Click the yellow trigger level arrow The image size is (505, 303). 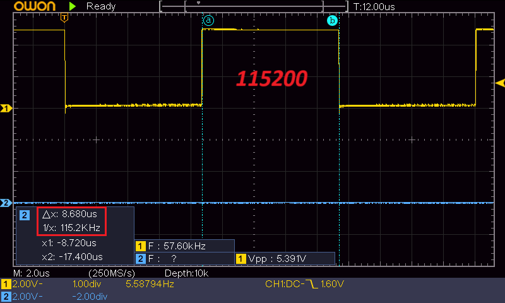click(x=500, y=83)
